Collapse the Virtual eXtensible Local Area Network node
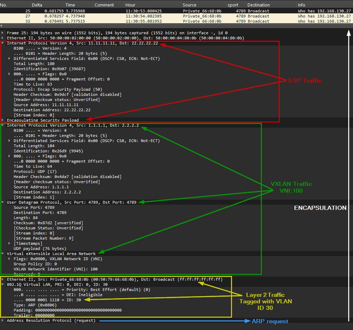The width and height of the screenshot is (353, 330). click(x=2, y=253)
